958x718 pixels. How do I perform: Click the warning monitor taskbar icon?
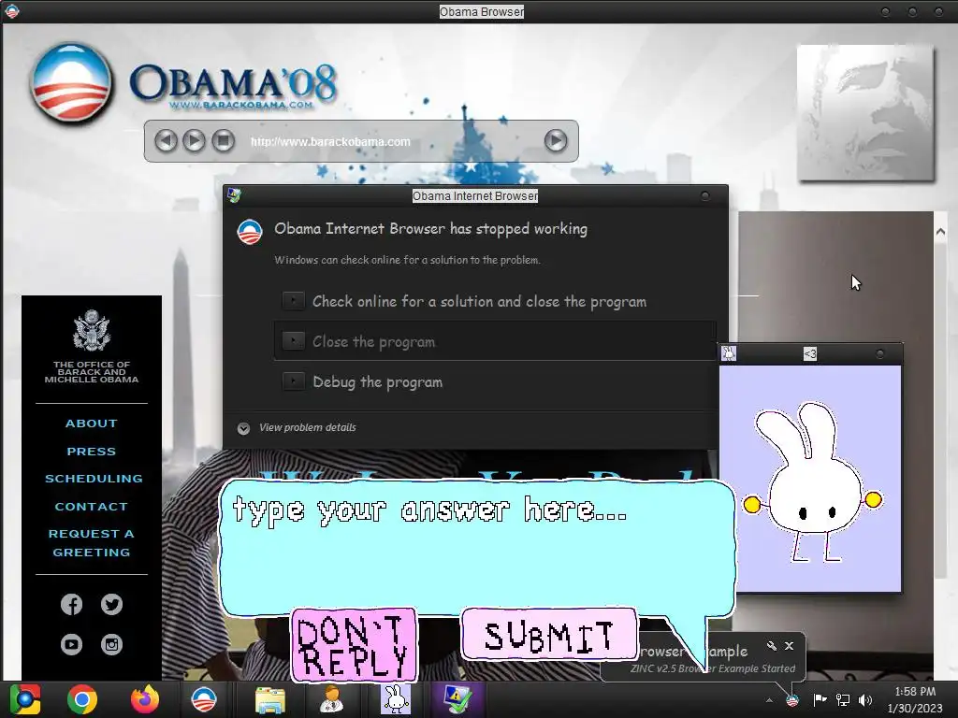(x=457, y=699)
